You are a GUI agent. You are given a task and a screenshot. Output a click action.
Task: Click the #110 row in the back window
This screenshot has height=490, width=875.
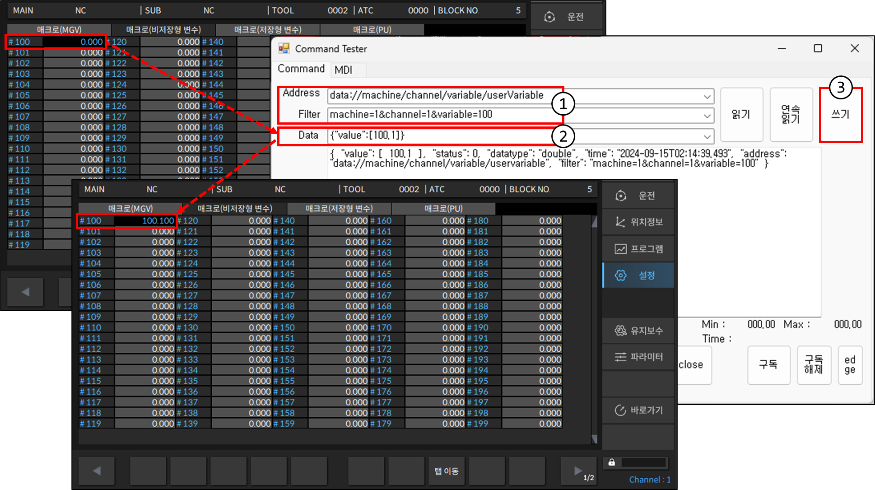click(x=56, y=149)
